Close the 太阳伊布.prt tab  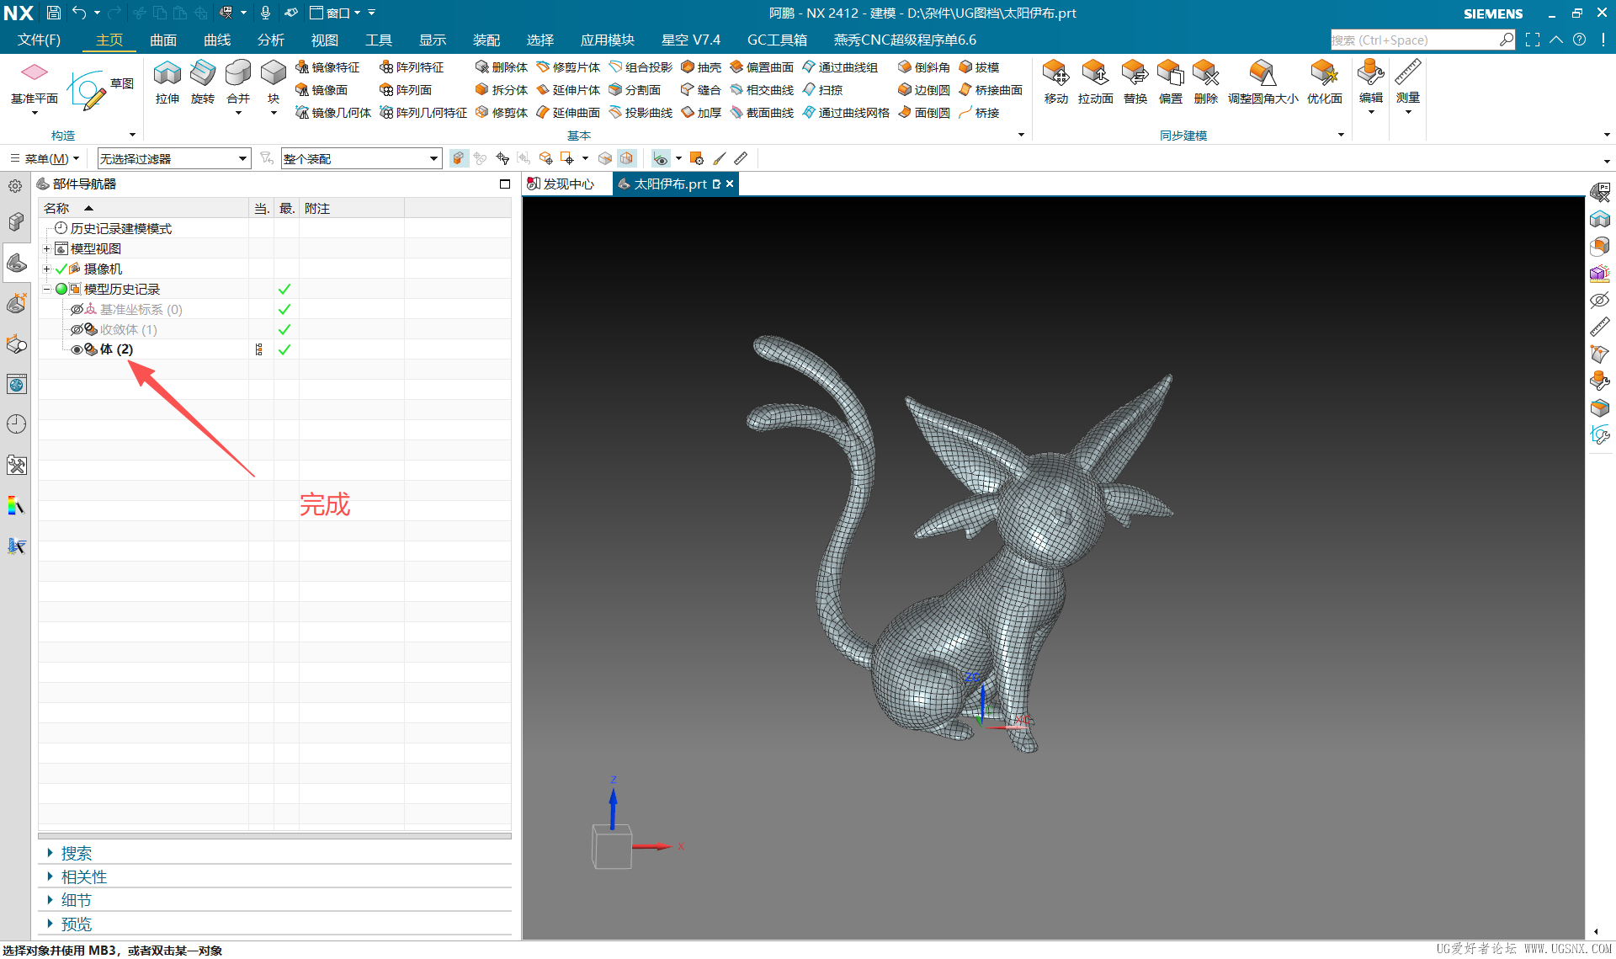coord(730,184)
